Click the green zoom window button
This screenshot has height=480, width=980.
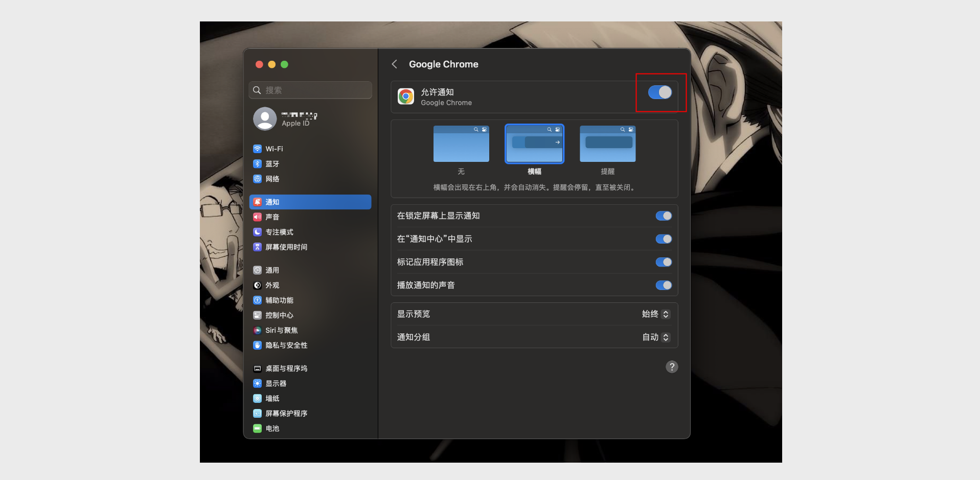[x=285, y=64]
